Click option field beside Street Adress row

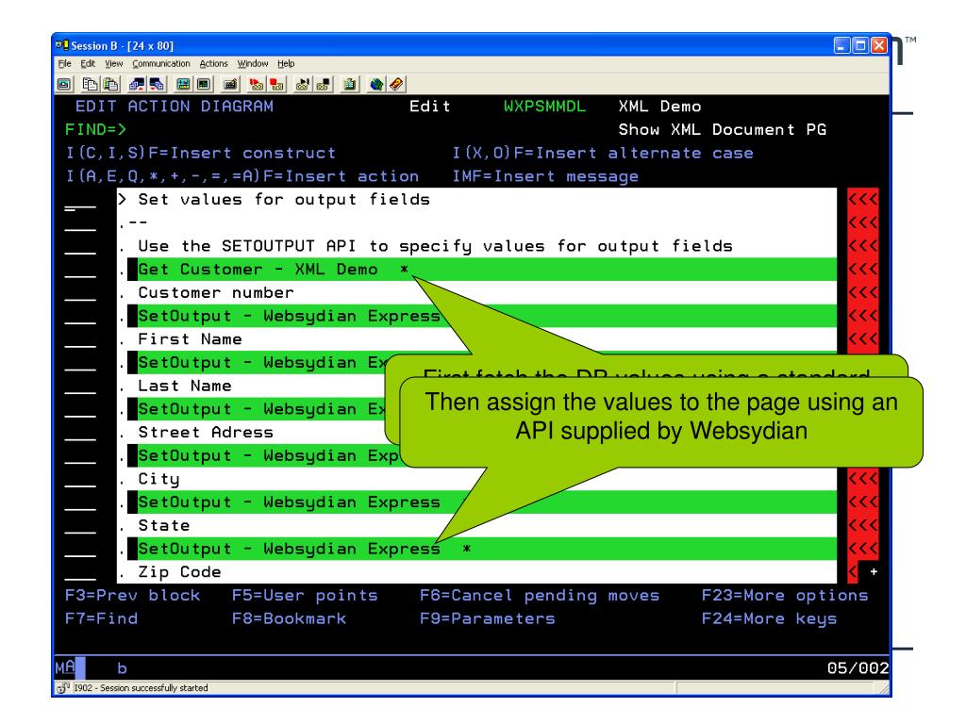click(x=80, y=434)
